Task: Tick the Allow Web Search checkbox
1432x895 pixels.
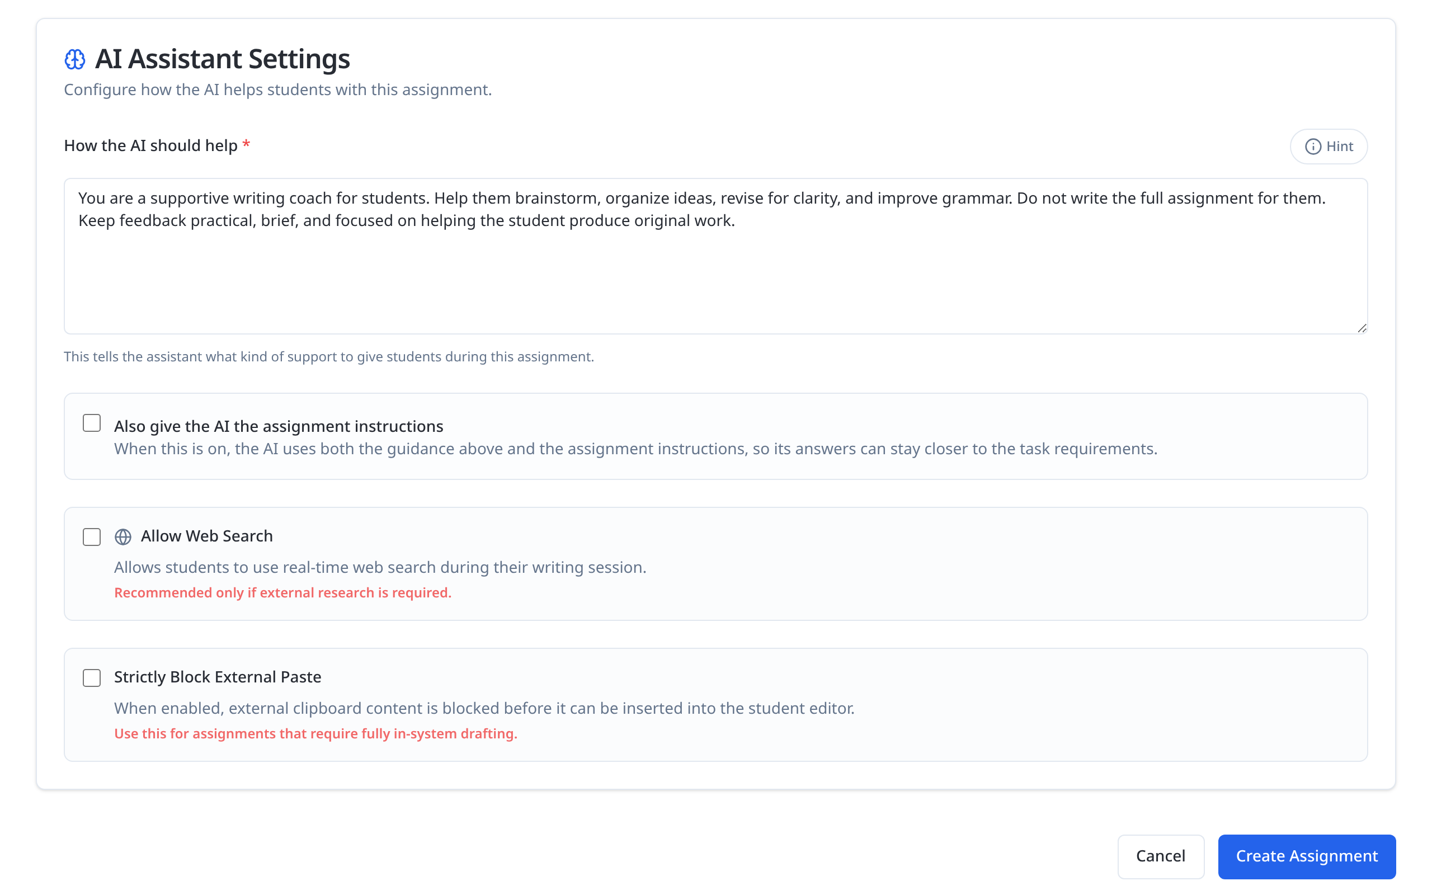Action: pyautogui.click(x=92, y=537)
